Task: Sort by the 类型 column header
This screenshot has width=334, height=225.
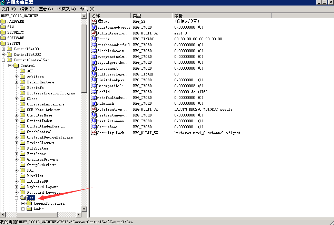Action: tap(151, 16)
